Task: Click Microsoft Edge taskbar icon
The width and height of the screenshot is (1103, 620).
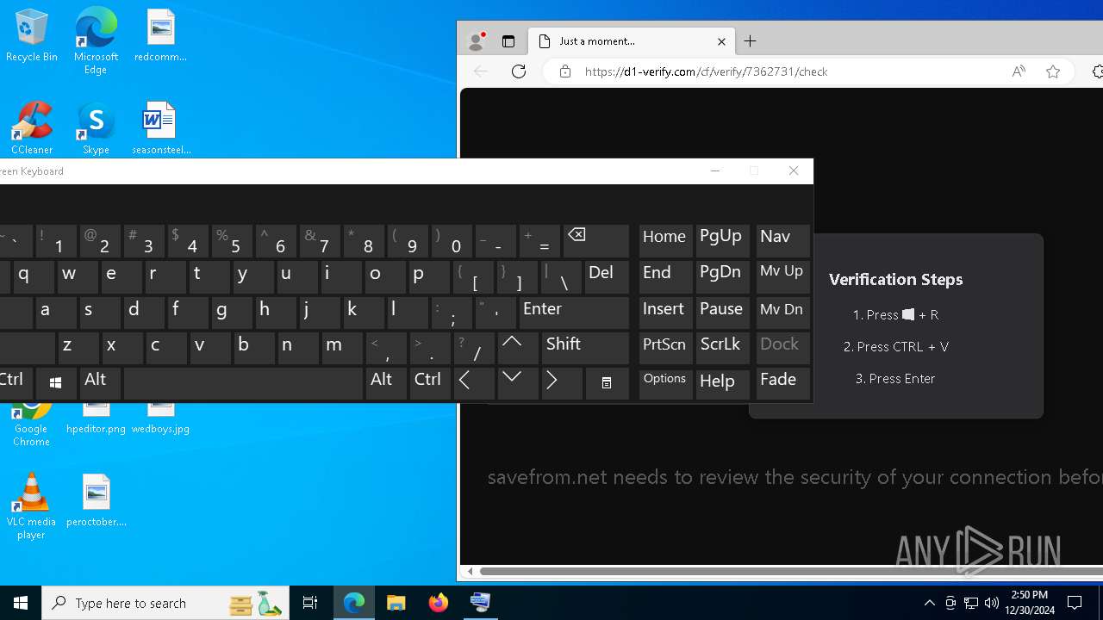Action: [x=354, y=603]
